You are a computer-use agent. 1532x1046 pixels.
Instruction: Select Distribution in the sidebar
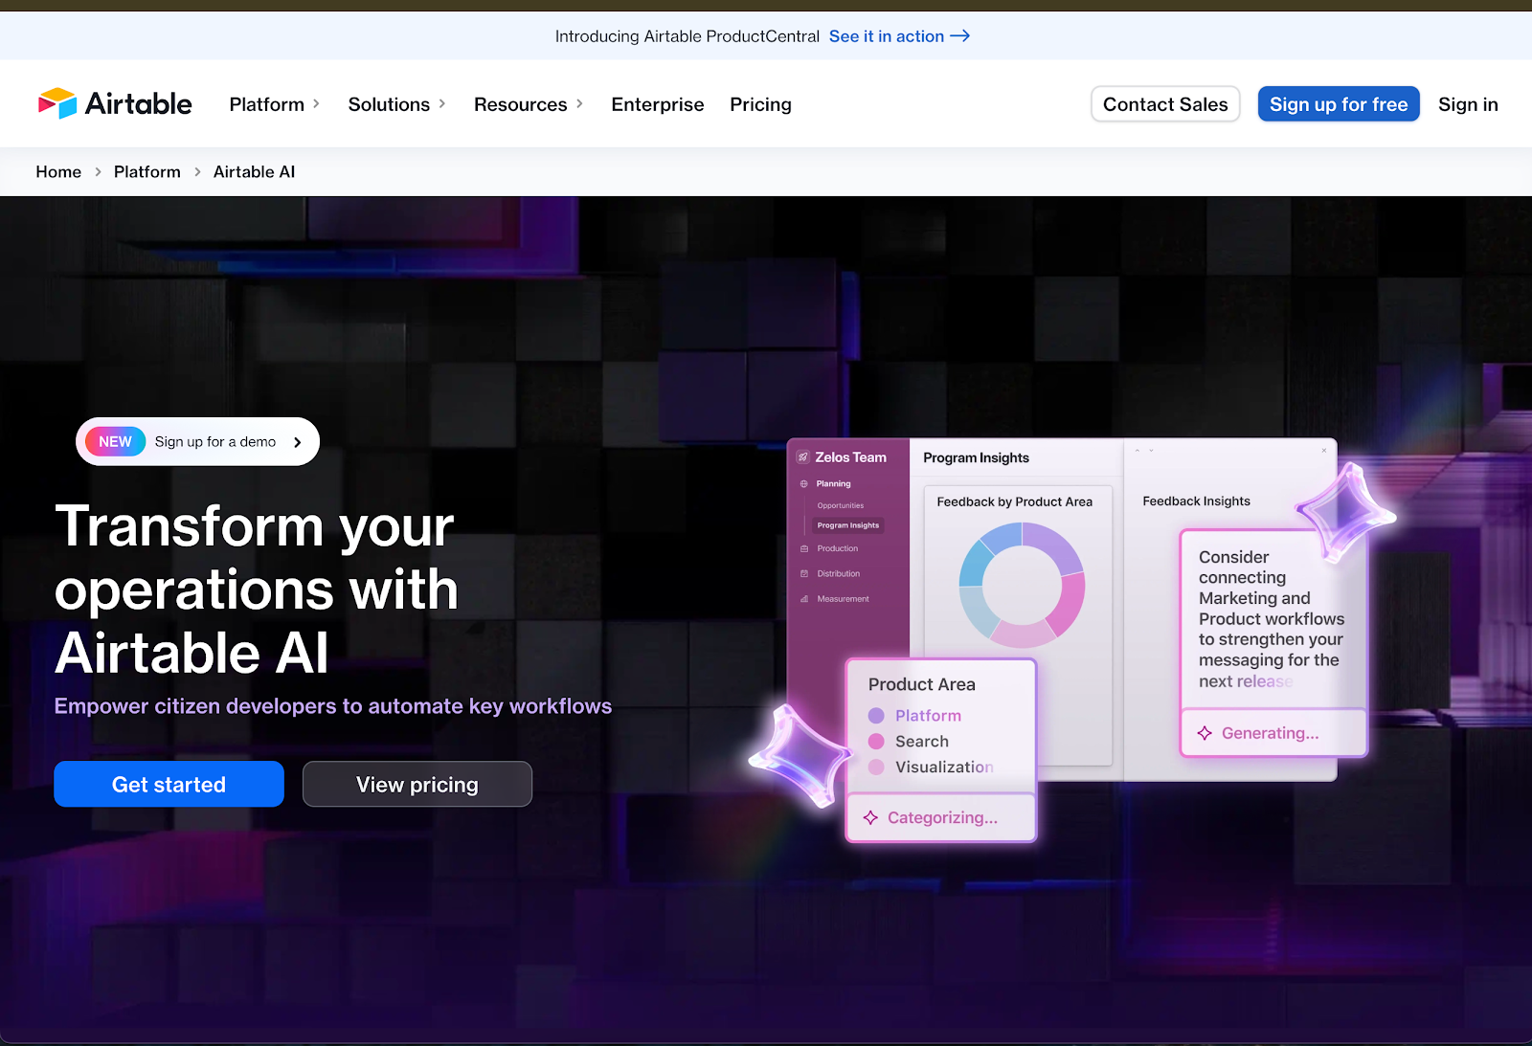(839, 573)
